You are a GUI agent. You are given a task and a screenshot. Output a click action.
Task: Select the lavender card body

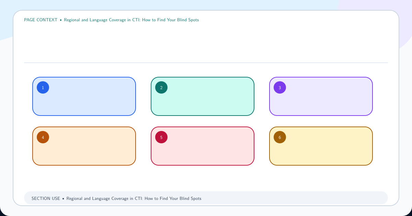(321, 96)
